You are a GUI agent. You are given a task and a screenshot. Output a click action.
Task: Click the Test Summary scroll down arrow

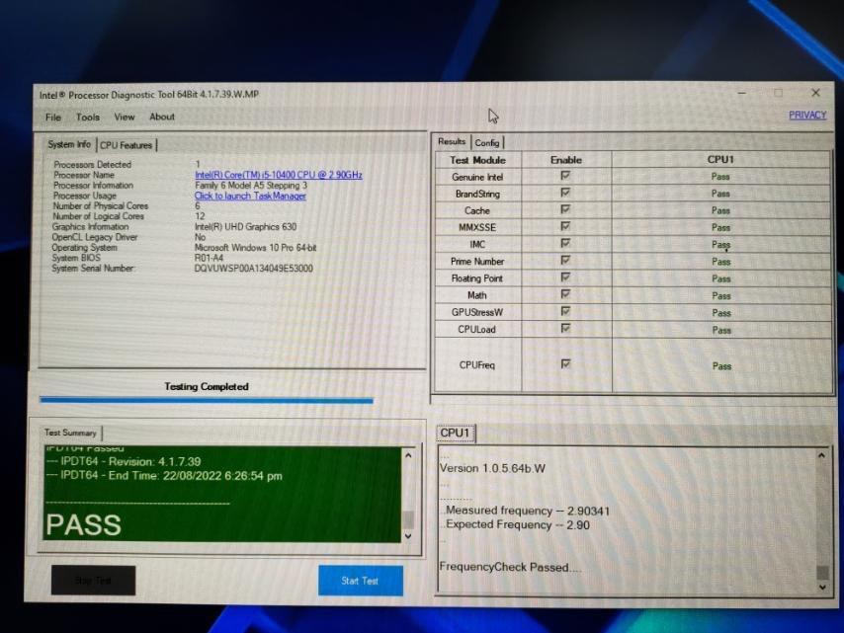(408, 536)
